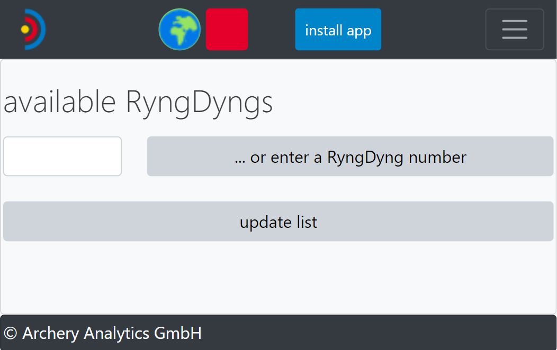Image resolution: width=557 pixels, height=350 pixels.
Task: Focus the RyngDyng number input field
Action: 62,156
